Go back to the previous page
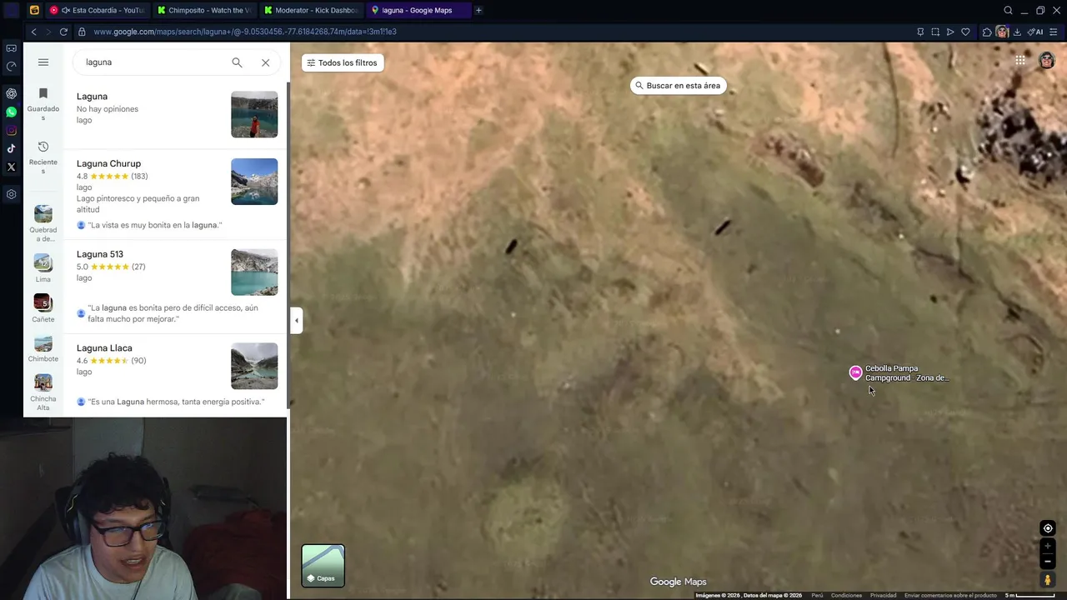This screenshot has height=600, width=1067. (33, 32)
